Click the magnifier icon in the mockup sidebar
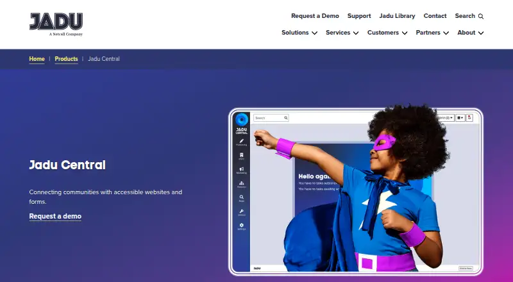Viewport: 513px width, 282px height. coord(242,198)
